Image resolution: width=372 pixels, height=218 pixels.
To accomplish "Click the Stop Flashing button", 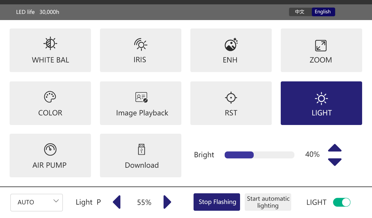I will tap(217, 202).
